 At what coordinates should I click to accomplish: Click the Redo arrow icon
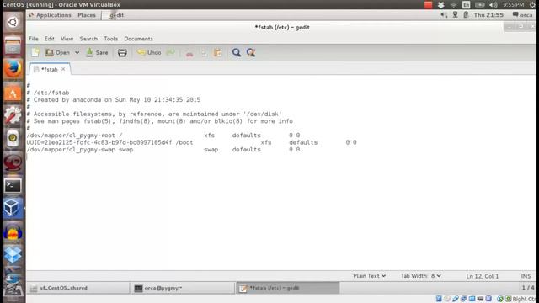170,52
